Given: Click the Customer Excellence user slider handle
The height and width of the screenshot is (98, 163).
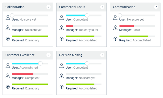Looking at the screenshot, I should point(40,63).
